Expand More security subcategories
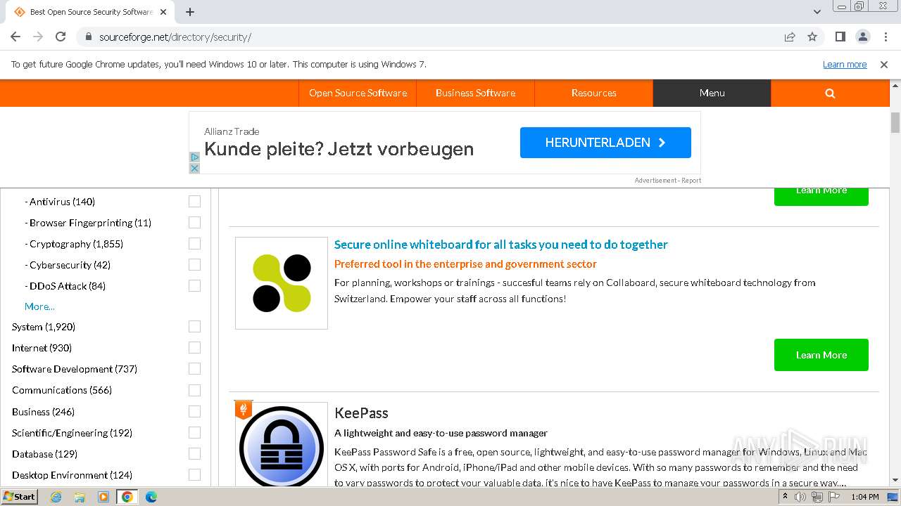The width and height of the screenshot is (901, 506). coord(39,306)
